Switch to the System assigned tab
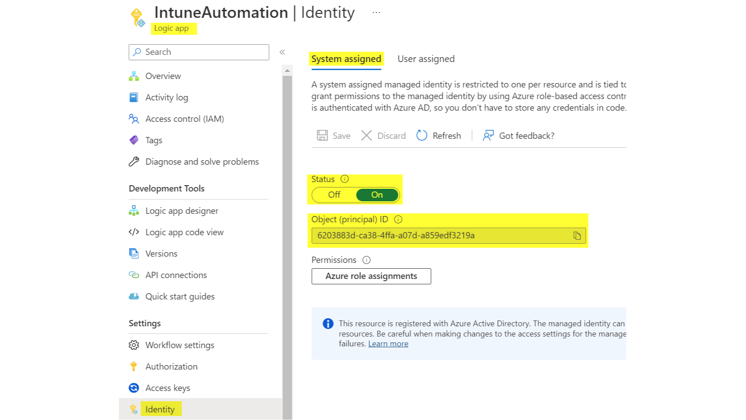 coord(346,59)
